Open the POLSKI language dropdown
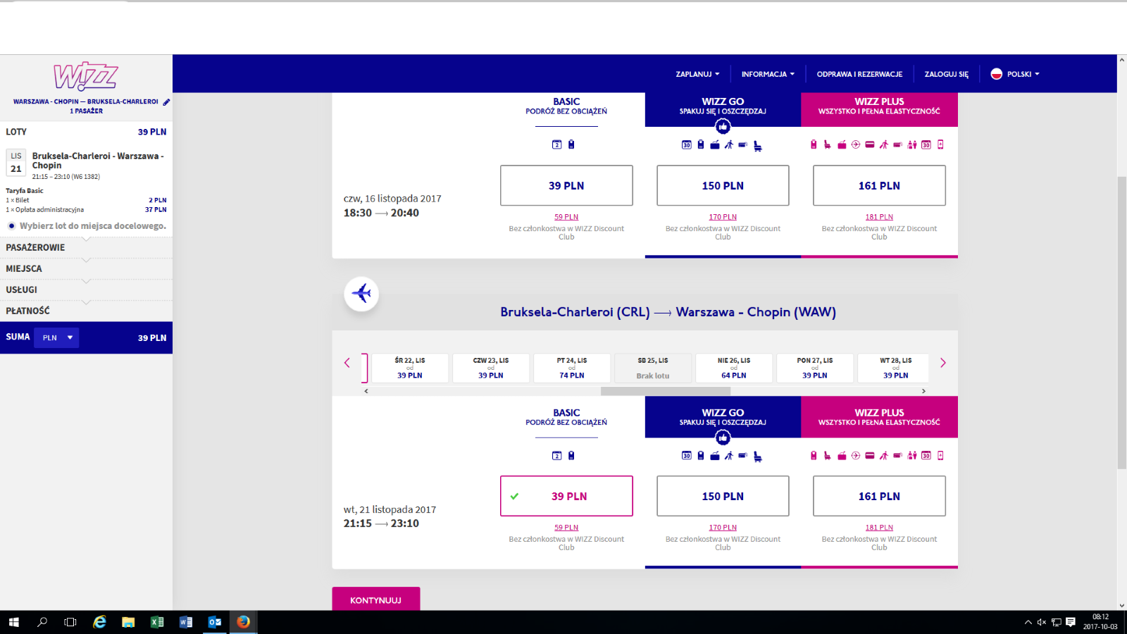 [1015, 74]
